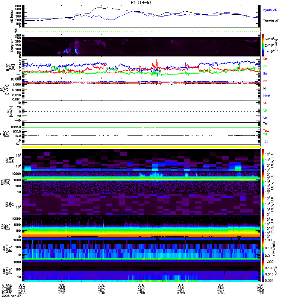
Task: Click the 3×10⁴ counts color bar label
Action: pos(269,39)
